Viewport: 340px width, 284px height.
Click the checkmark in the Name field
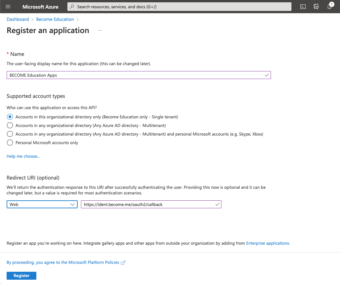(267, 75)
